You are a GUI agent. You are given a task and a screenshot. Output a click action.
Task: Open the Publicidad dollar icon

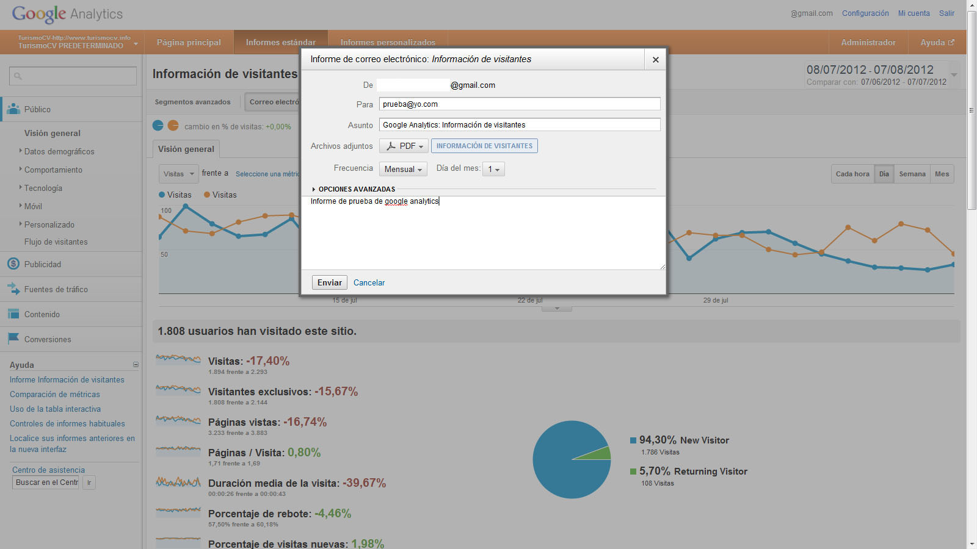pos(13,264)
